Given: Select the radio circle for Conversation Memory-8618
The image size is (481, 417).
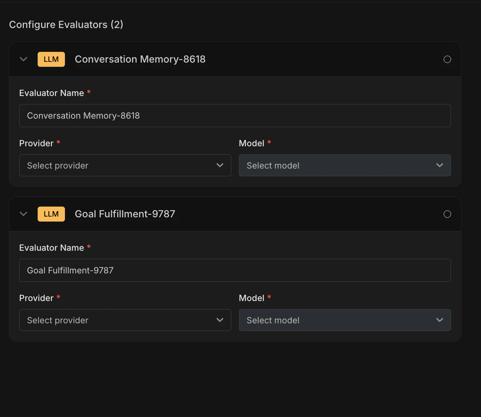Looking at the screenshot, I should (x=447, y=59).
